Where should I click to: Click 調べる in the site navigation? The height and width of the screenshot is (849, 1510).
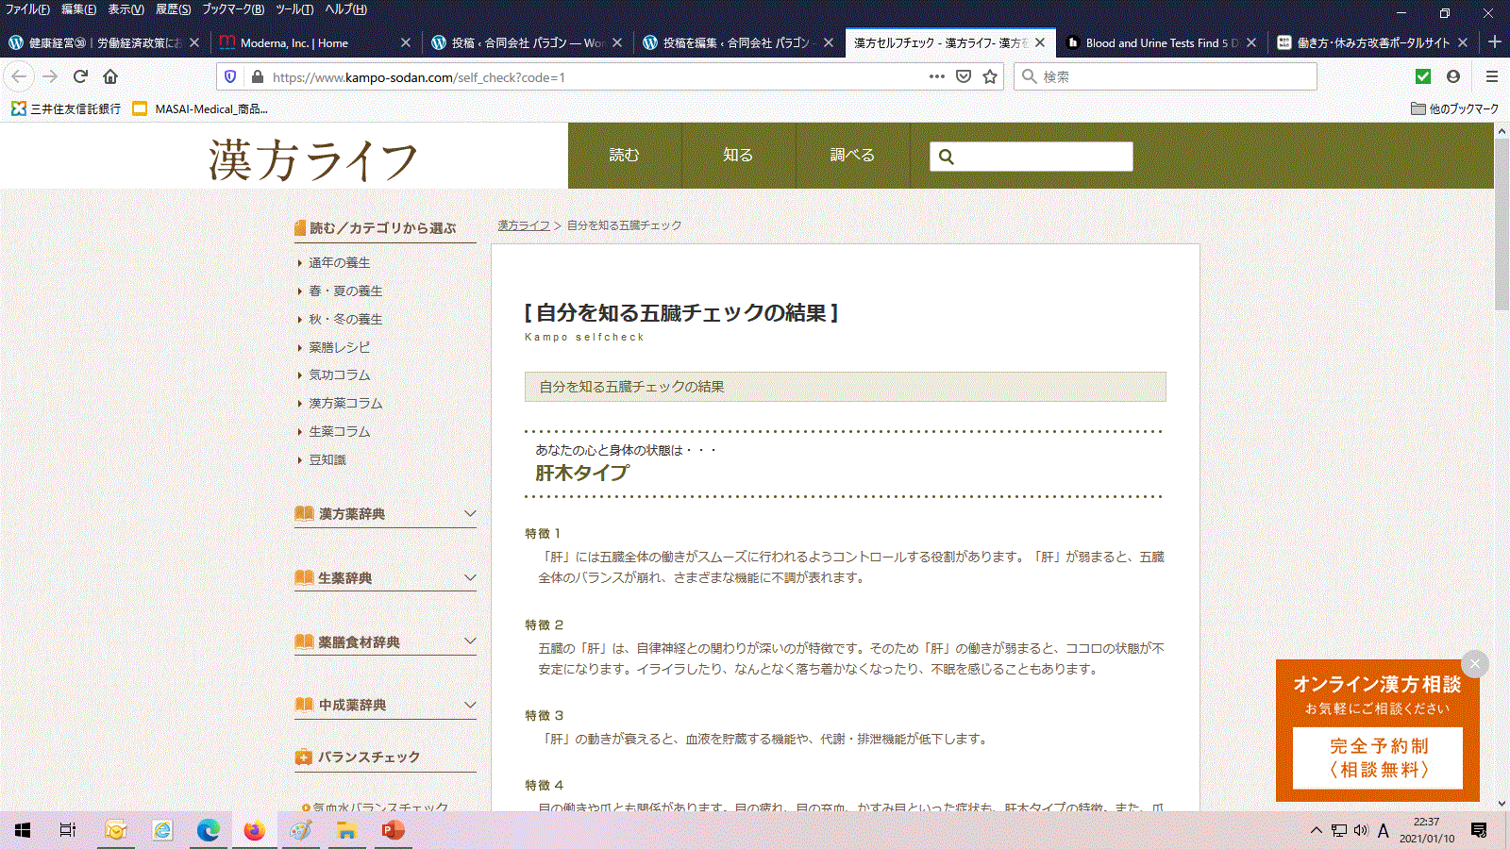click(x=852, y=156)
